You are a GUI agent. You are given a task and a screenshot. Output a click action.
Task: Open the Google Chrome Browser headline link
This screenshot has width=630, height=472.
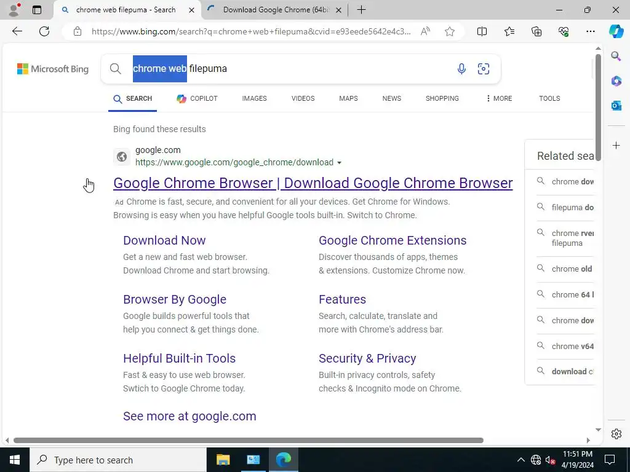coord(313,183)
